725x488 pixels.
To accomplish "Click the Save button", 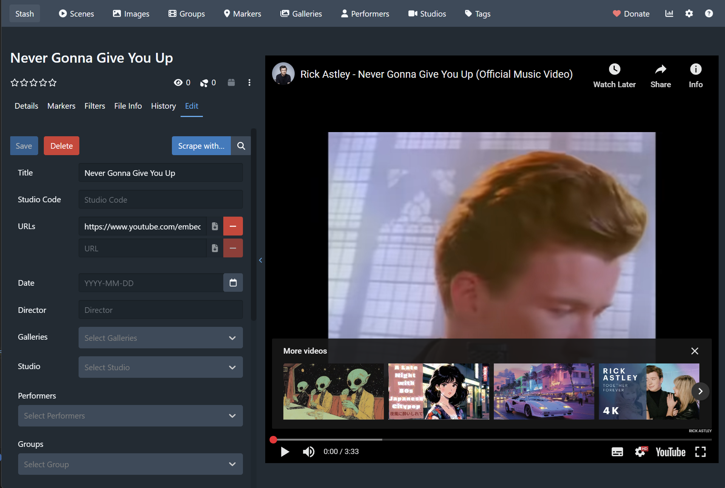I will click(24, 146).
